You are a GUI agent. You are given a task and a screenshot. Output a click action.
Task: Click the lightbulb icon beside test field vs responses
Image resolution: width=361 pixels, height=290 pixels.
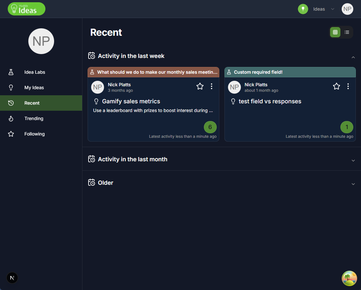[233, 101]
